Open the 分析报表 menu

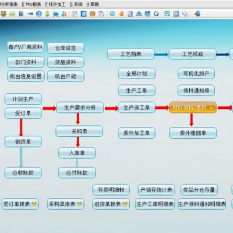[9, 4]
